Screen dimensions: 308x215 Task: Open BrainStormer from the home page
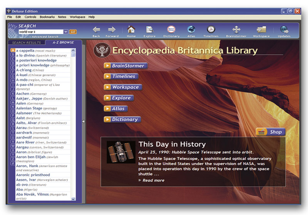[x=126, y=66]
